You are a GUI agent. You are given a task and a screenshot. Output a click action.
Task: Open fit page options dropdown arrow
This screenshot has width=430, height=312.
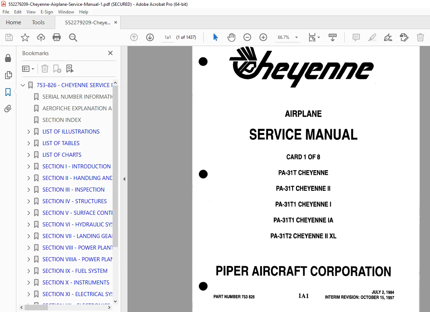tap(319, 37)
